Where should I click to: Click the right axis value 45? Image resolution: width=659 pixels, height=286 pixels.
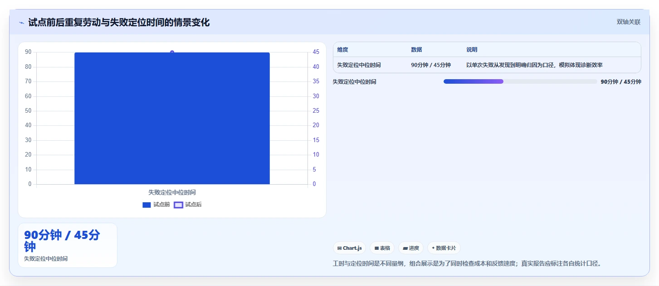click(x=316, y=52)
